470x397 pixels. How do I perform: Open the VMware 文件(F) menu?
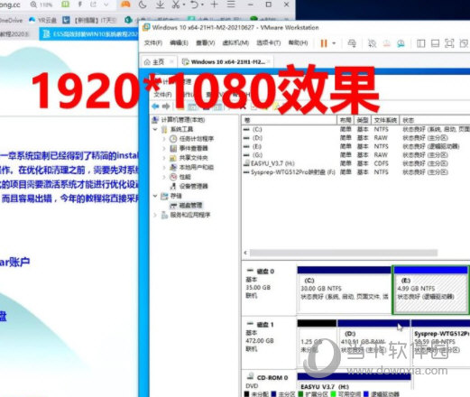point(153,43)
